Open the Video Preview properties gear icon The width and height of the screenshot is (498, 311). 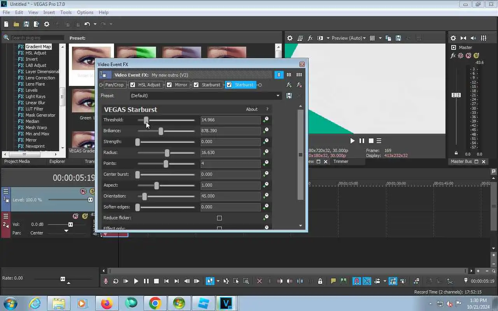290,38
